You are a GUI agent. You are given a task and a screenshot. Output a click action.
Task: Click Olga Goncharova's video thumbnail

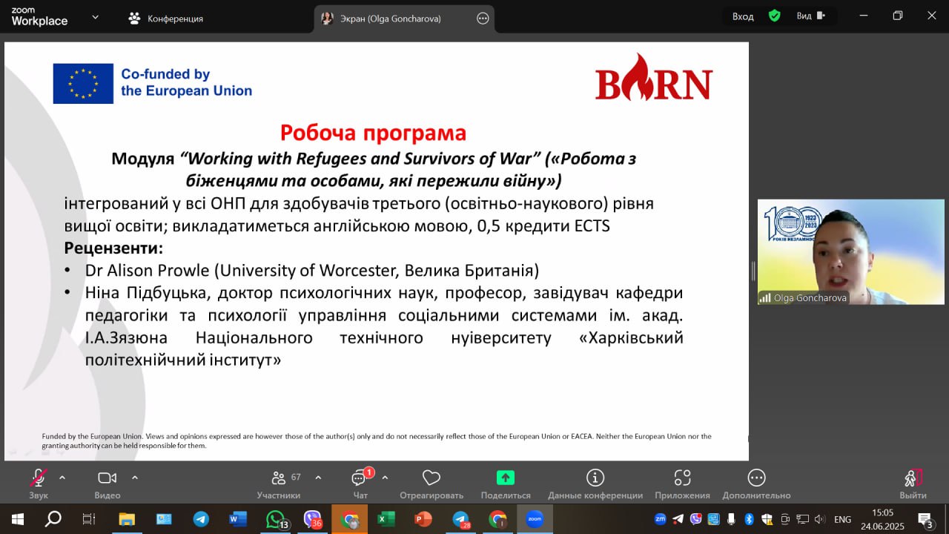(850, 252)
